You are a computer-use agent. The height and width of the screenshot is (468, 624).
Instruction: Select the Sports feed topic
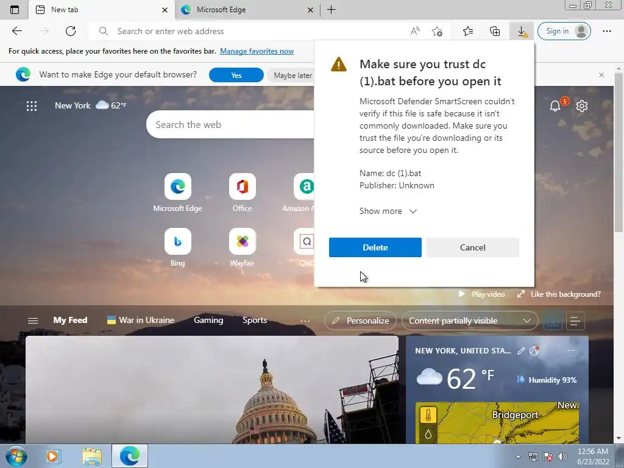tap(255, 321)
